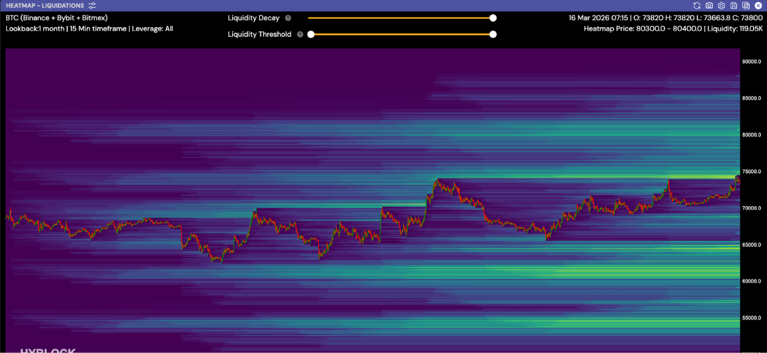Click the Heatmap - Liquidations title
Viewport: 767px width, 353px height.
45,6
